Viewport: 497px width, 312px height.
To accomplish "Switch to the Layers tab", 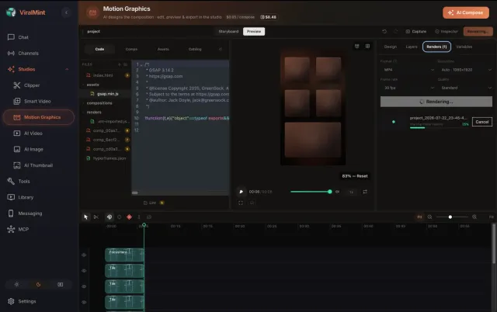I will tap(412, 47).
